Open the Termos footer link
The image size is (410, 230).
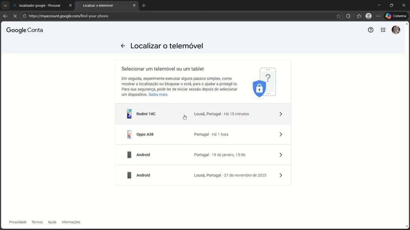tap(37, 222)
